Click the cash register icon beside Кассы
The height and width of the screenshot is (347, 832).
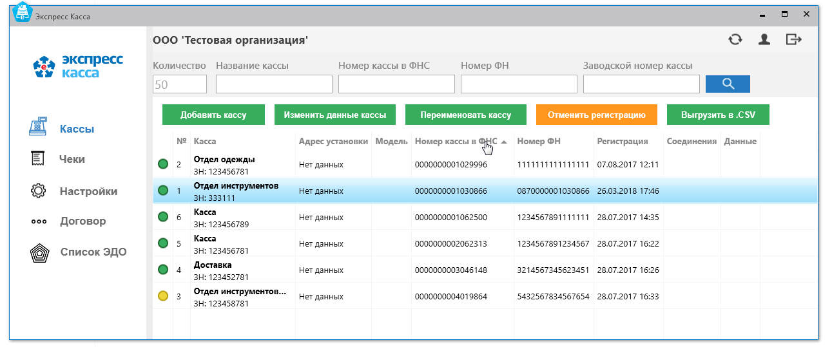pos(39,127)
